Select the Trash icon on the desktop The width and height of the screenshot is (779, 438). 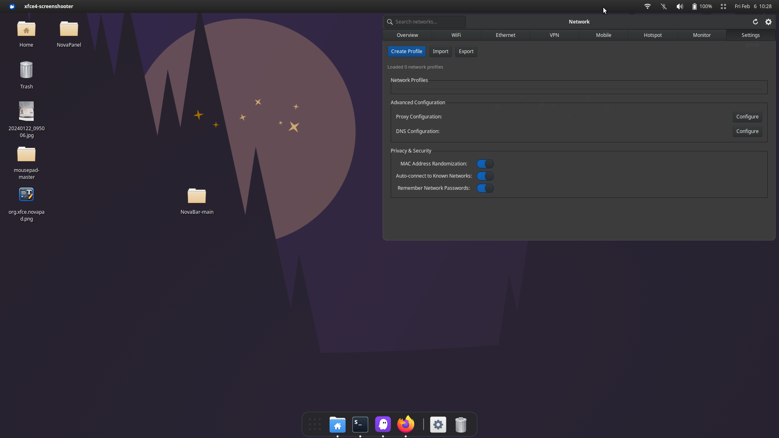pos(26,75)
